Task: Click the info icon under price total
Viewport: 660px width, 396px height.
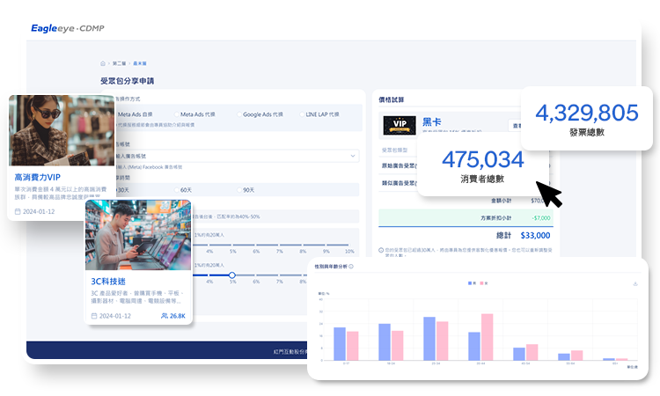Action: (x=381, y=250)
